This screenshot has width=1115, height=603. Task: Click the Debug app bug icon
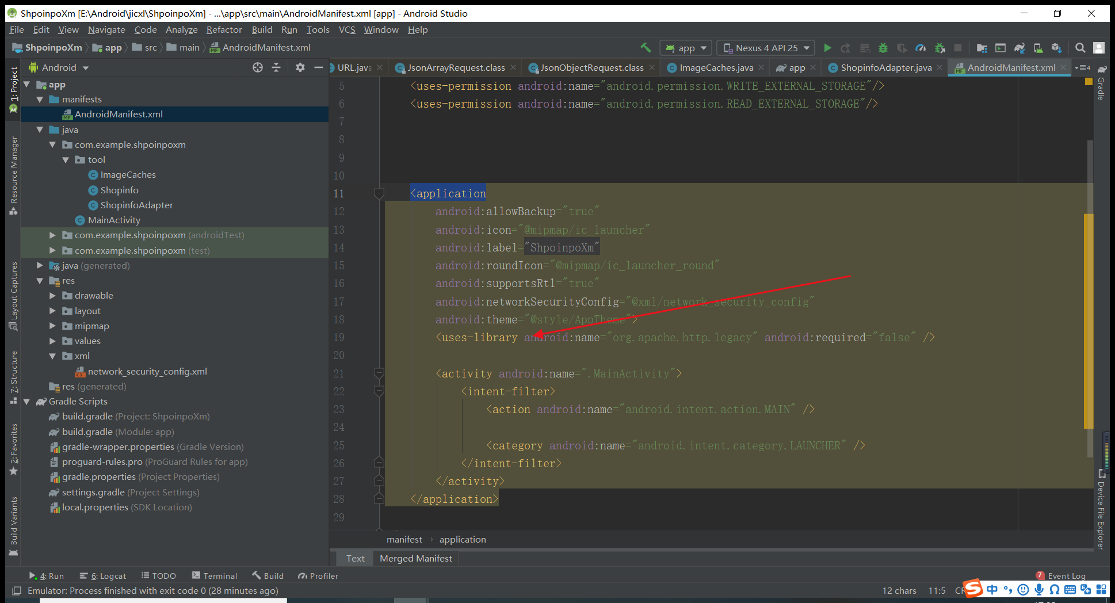[x=883, y=48]
